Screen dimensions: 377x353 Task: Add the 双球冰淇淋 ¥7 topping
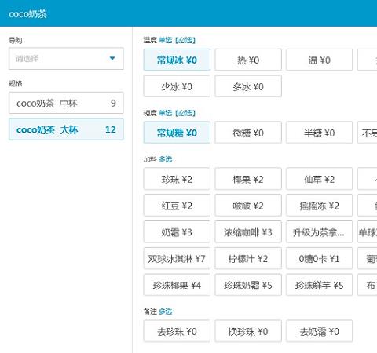(x=177, y=258)
